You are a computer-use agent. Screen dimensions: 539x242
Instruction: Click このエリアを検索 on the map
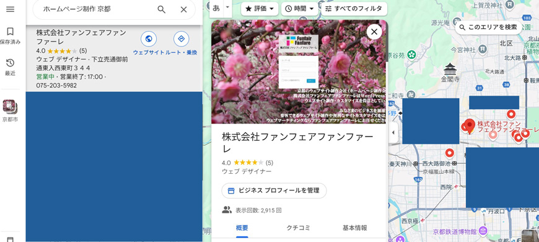point(488,27)
